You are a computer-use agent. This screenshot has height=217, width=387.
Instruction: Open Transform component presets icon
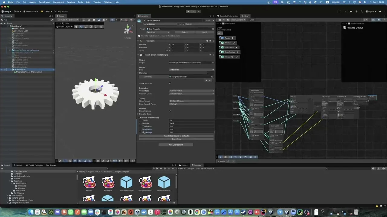210,41
